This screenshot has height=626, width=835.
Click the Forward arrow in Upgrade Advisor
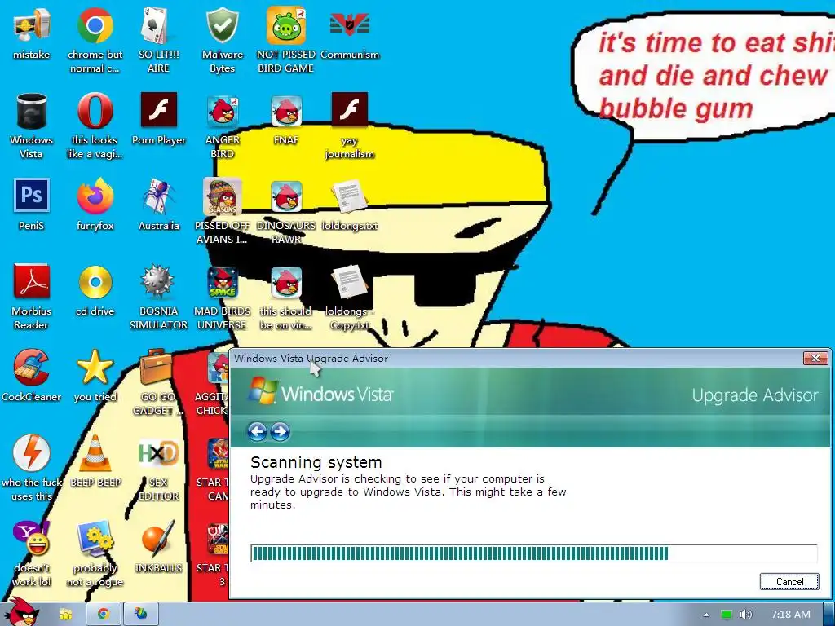point(281,431)
